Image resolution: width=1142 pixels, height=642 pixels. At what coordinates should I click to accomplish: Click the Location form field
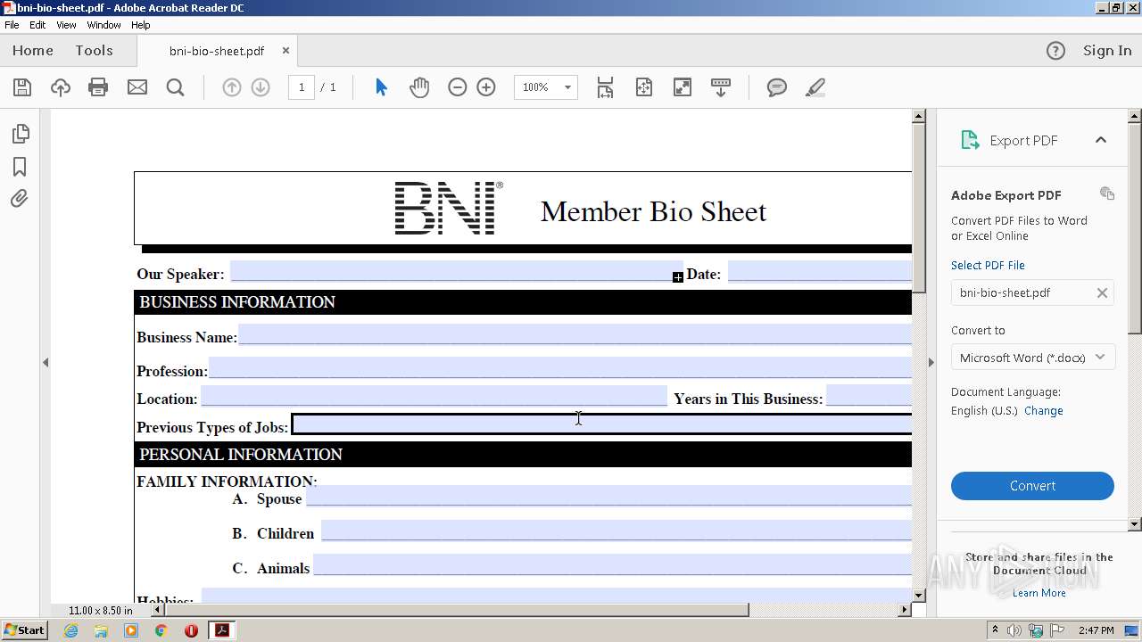434,396
